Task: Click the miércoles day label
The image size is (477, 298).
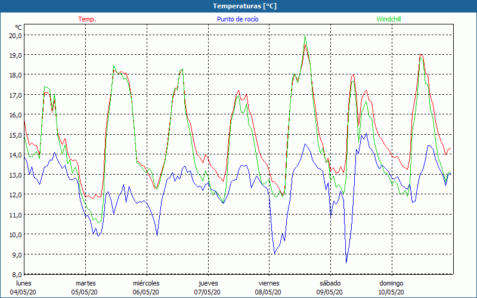Action: click(x=146, y=283)
